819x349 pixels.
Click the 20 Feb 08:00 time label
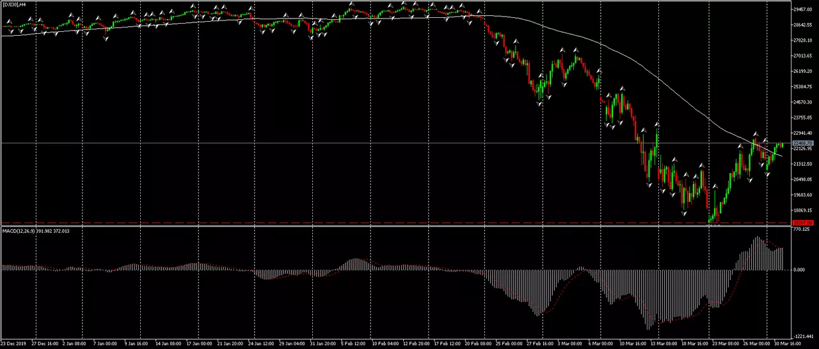477,344
